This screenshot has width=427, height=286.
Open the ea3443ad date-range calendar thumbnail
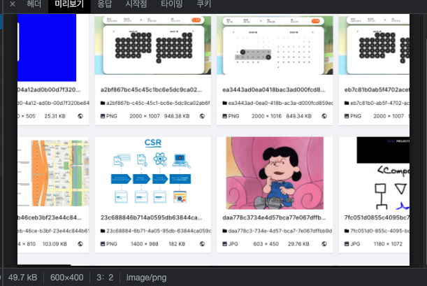[275, 45]
